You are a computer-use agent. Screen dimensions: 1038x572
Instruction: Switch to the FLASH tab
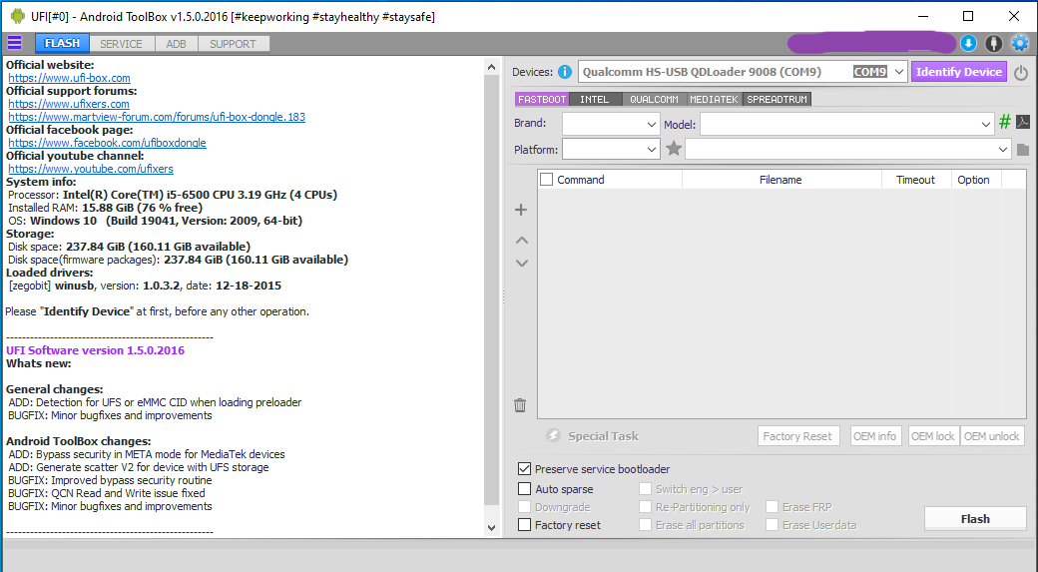coord(62,43)
